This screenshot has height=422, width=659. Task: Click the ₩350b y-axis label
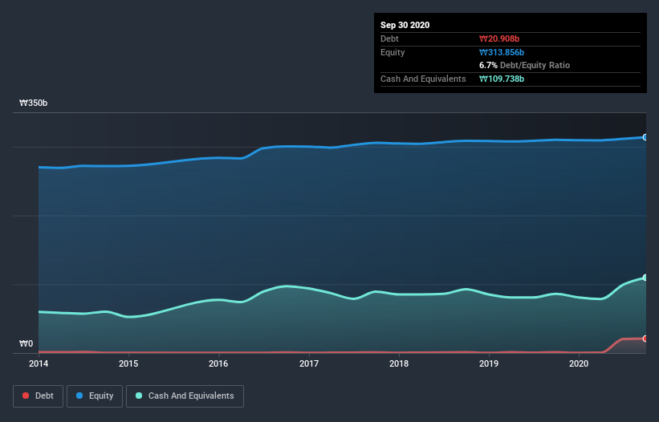33,103
